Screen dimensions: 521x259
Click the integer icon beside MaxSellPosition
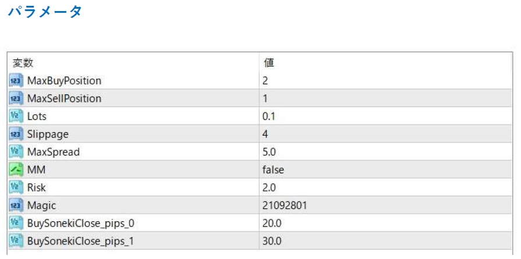(x=16, y=98)
